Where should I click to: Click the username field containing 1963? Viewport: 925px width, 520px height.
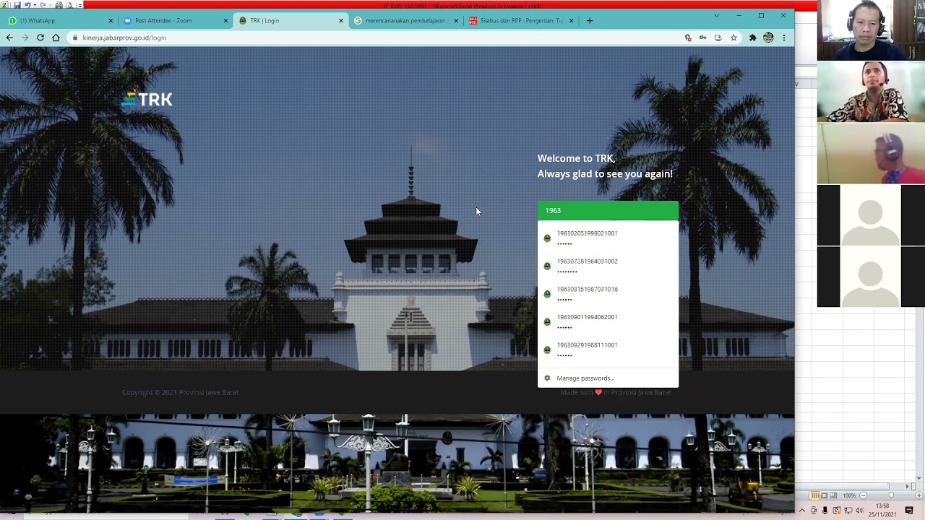608,210
